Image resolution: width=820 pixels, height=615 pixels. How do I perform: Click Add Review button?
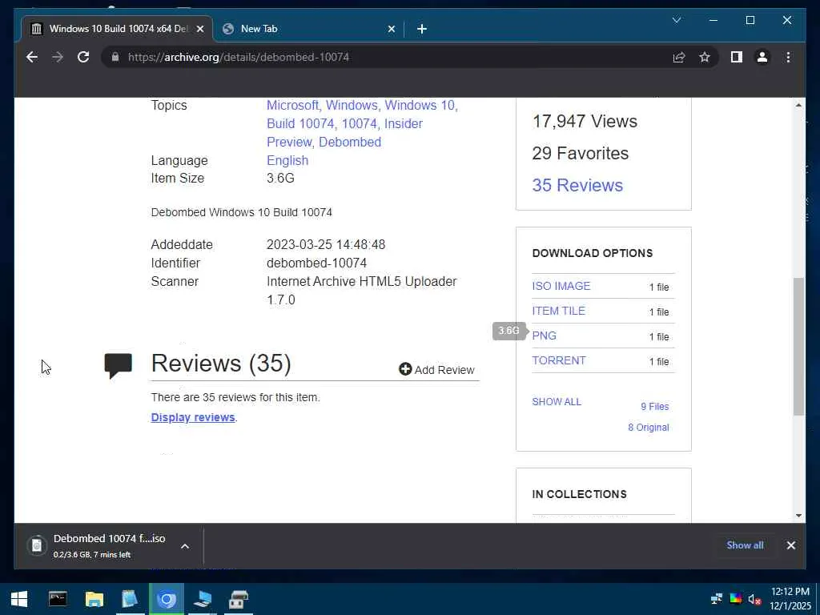pyautogui.click(x=436, y=370)
